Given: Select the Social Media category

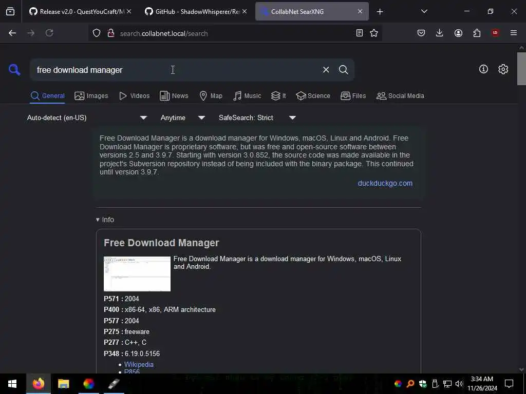Looking at the screenshot, I should 400,96.
